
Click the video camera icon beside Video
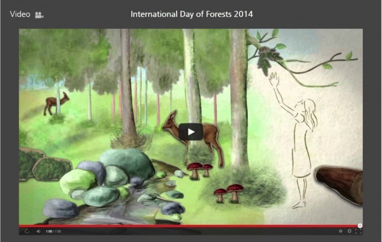(x=39, y=15)
